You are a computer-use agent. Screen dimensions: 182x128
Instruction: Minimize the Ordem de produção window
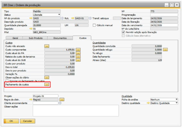click(167, 5)
